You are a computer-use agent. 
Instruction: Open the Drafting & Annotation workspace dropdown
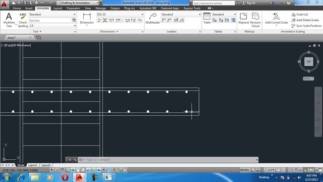click(x=78, y=3)
